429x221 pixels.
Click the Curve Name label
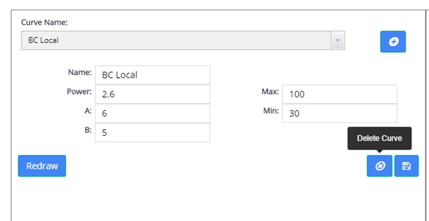(x=44, y=23)
